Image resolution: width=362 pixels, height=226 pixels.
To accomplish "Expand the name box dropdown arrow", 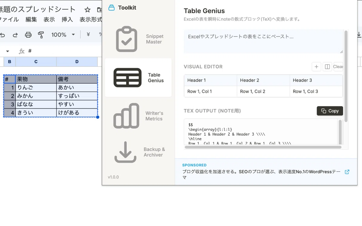I will (x=8, y=51).
